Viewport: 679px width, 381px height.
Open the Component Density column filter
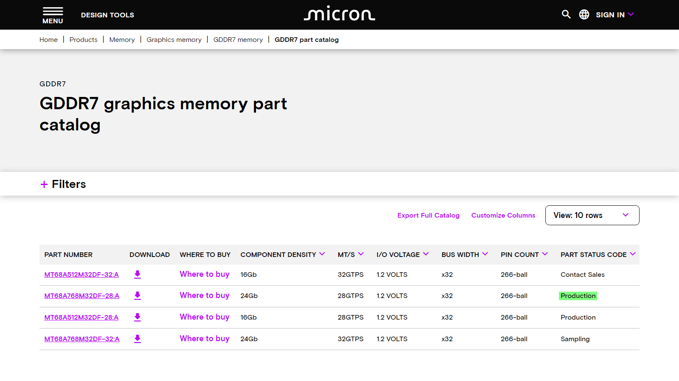click(x=322, y=254)
